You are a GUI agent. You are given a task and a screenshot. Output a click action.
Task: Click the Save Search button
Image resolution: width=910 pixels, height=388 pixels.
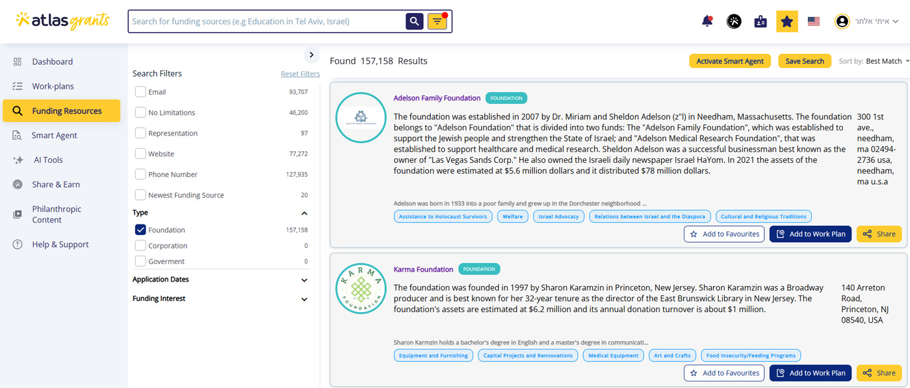(x=805, y=61)
